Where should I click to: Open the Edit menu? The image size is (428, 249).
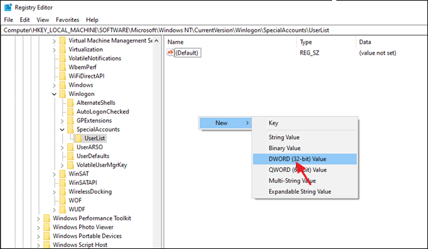click(24, 20)
